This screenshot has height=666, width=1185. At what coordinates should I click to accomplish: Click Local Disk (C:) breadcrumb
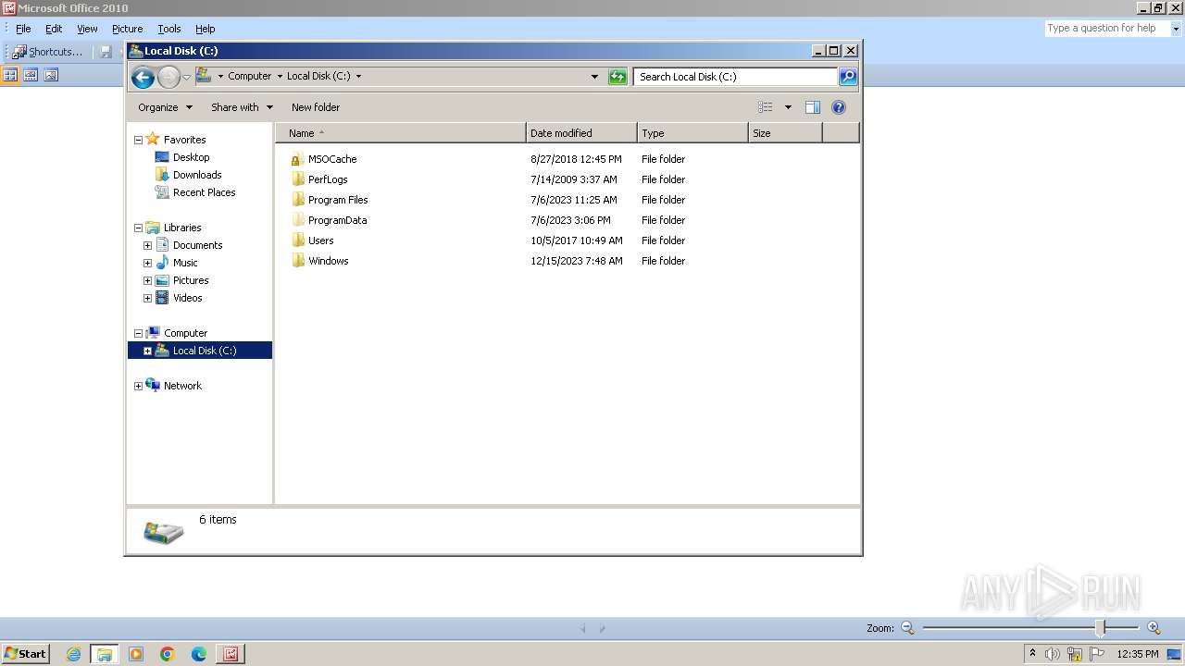318,77
